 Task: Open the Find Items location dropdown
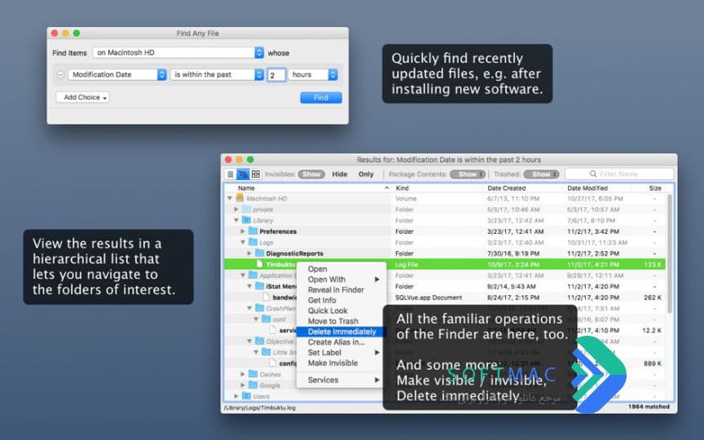click(x=178, y=52)
